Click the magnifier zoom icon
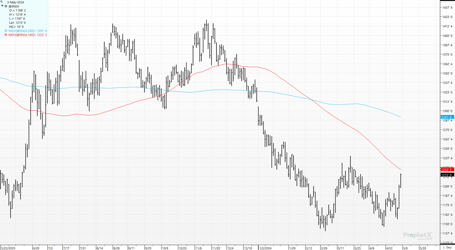Screen dimensions: 455x250 [x=2, y=2]
